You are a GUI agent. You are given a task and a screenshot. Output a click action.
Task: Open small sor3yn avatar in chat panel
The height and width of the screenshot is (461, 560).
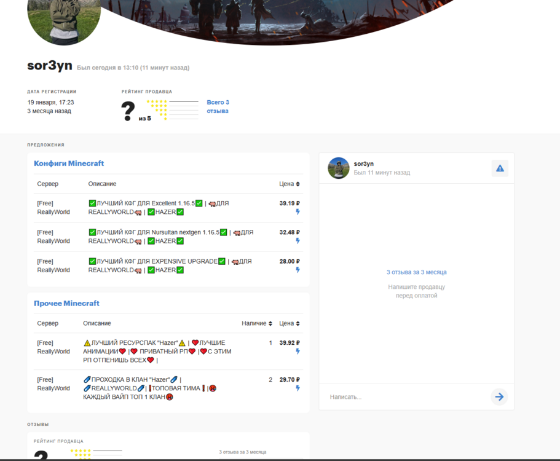[338, 168]
